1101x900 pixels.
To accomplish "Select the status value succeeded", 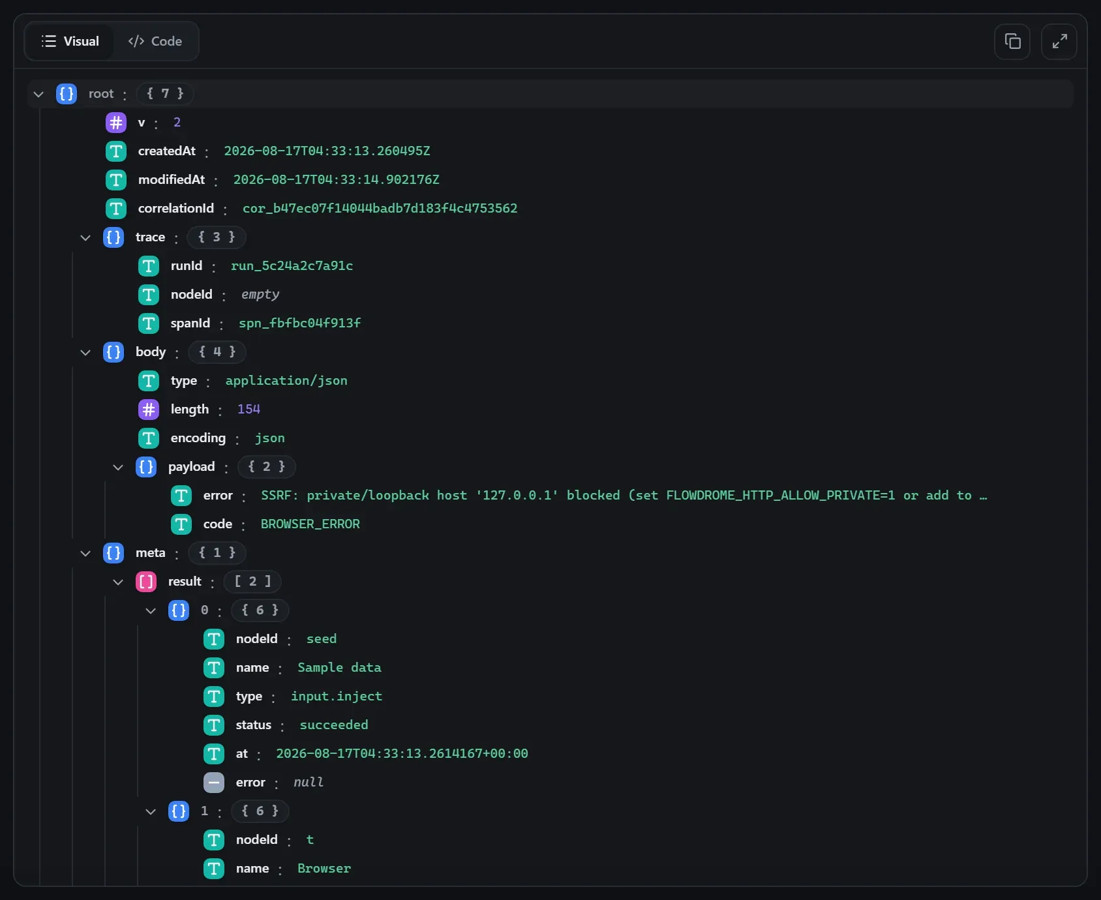I will [x=334, y=725].
